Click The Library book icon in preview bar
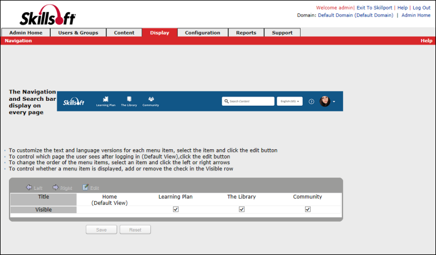This screenshot has height=255, width=436. coord(129,99)
